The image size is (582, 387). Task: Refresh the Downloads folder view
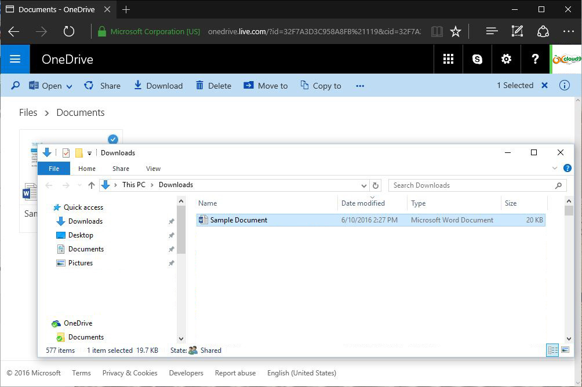click(375, 185)
